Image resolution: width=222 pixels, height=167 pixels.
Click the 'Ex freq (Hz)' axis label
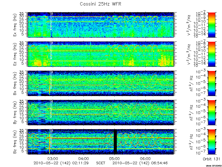15,25
